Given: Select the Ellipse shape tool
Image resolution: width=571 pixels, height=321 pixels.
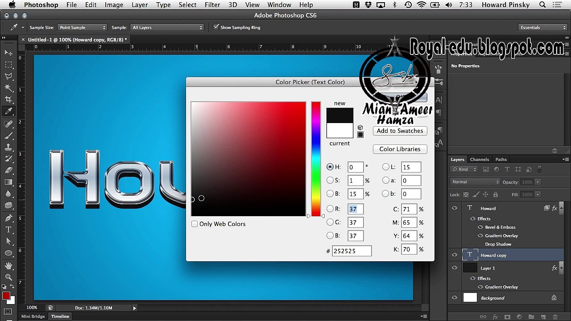Looking at the screenshot, I should tap(8, 253).
